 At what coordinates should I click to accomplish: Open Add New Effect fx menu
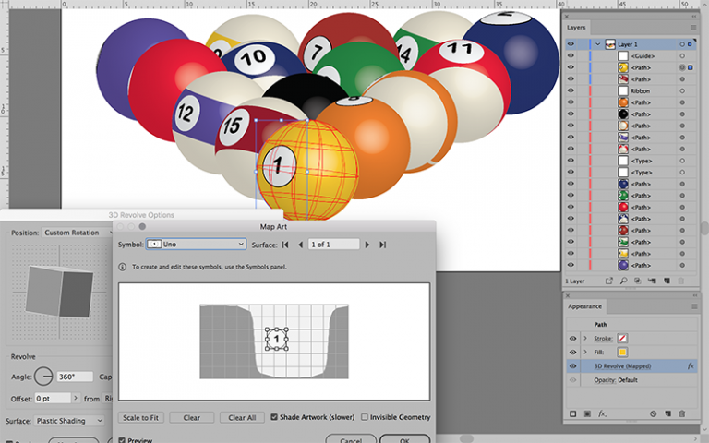pos(602,413)
